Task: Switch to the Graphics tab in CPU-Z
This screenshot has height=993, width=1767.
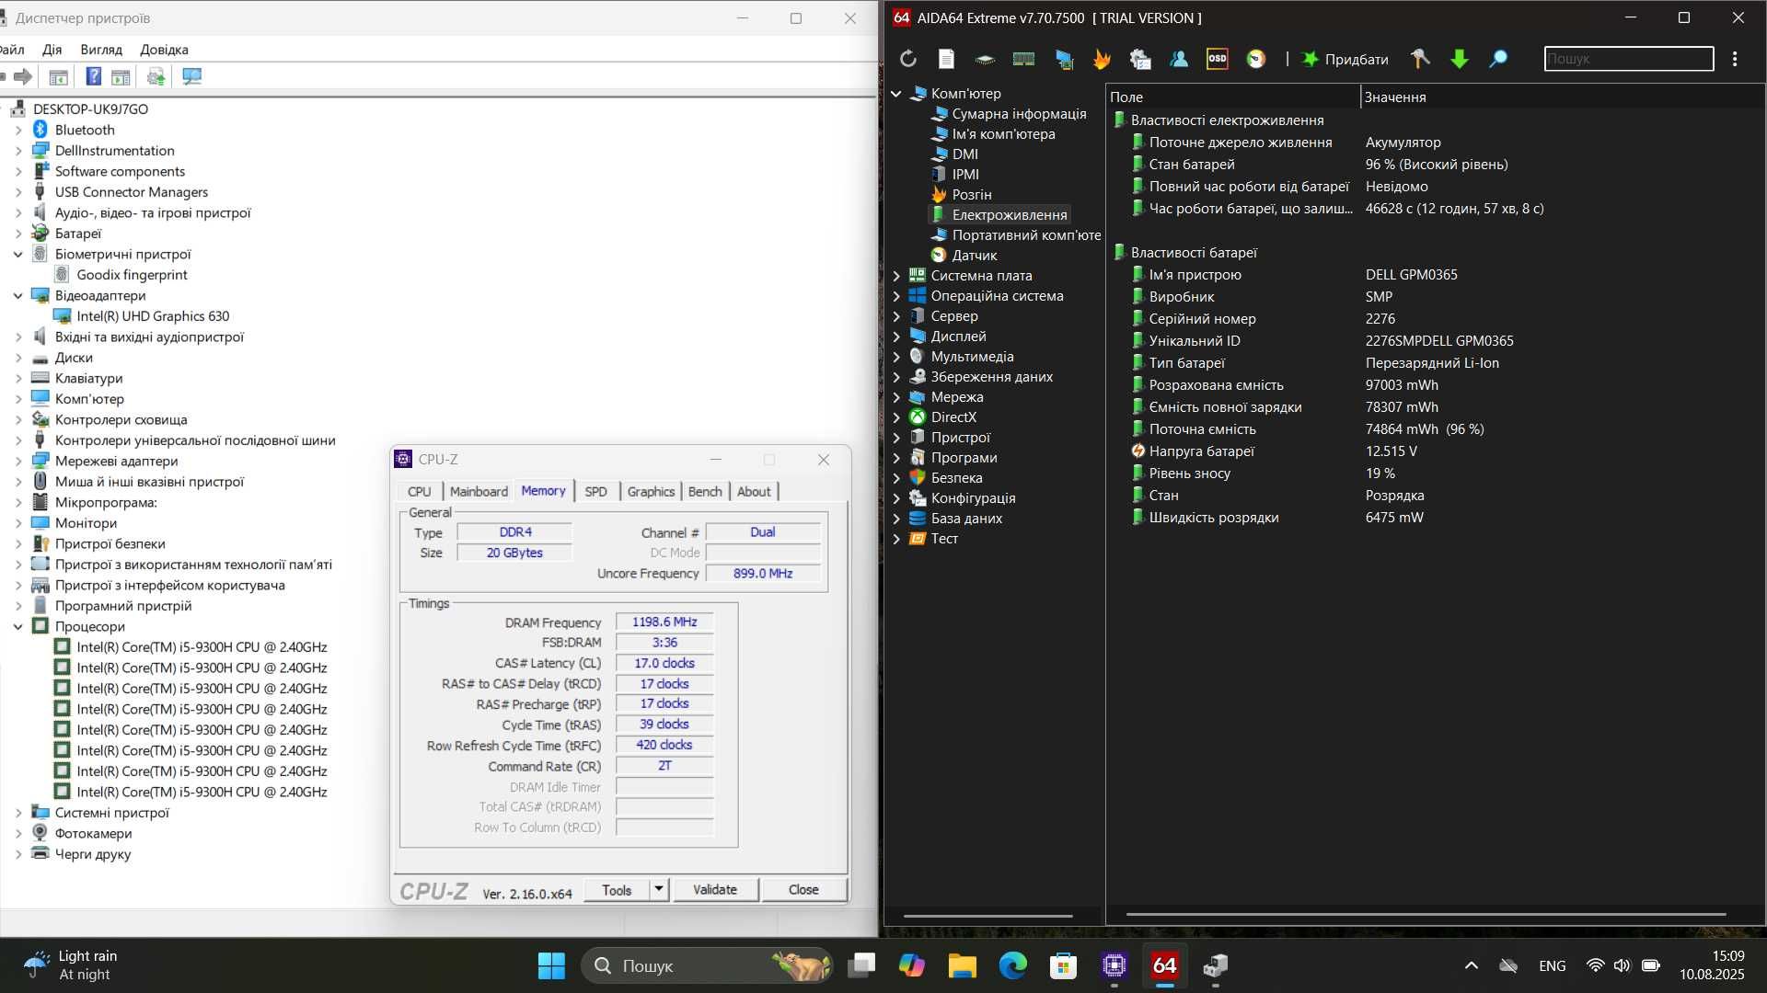Action: point(651,492)
